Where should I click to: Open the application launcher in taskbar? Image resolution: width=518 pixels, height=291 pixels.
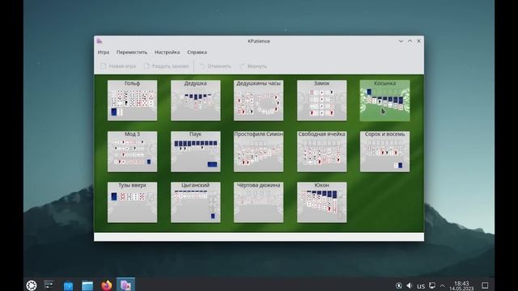click(x=32, y=285)
